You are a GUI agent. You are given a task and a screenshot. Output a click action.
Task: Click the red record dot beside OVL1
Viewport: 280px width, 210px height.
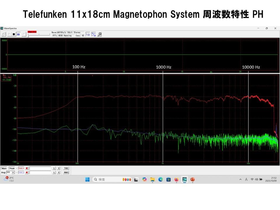(27, 168)
